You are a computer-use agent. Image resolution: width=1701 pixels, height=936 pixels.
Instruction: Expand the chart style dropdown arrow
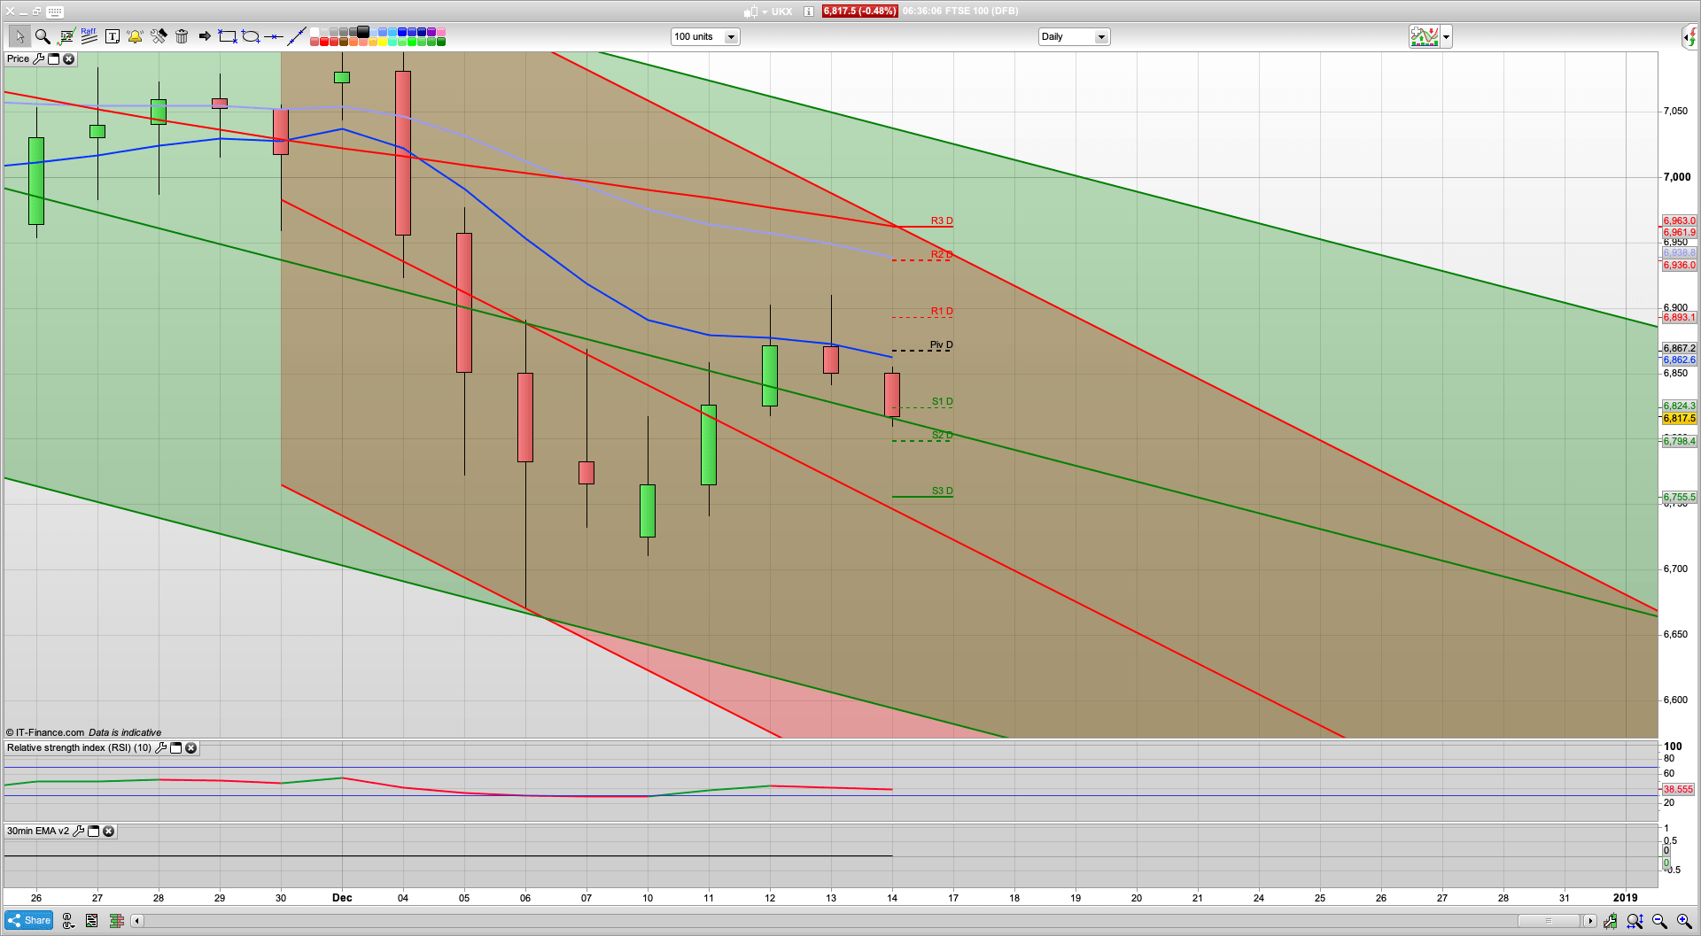pyautogui.click(x=1446, y=36)
